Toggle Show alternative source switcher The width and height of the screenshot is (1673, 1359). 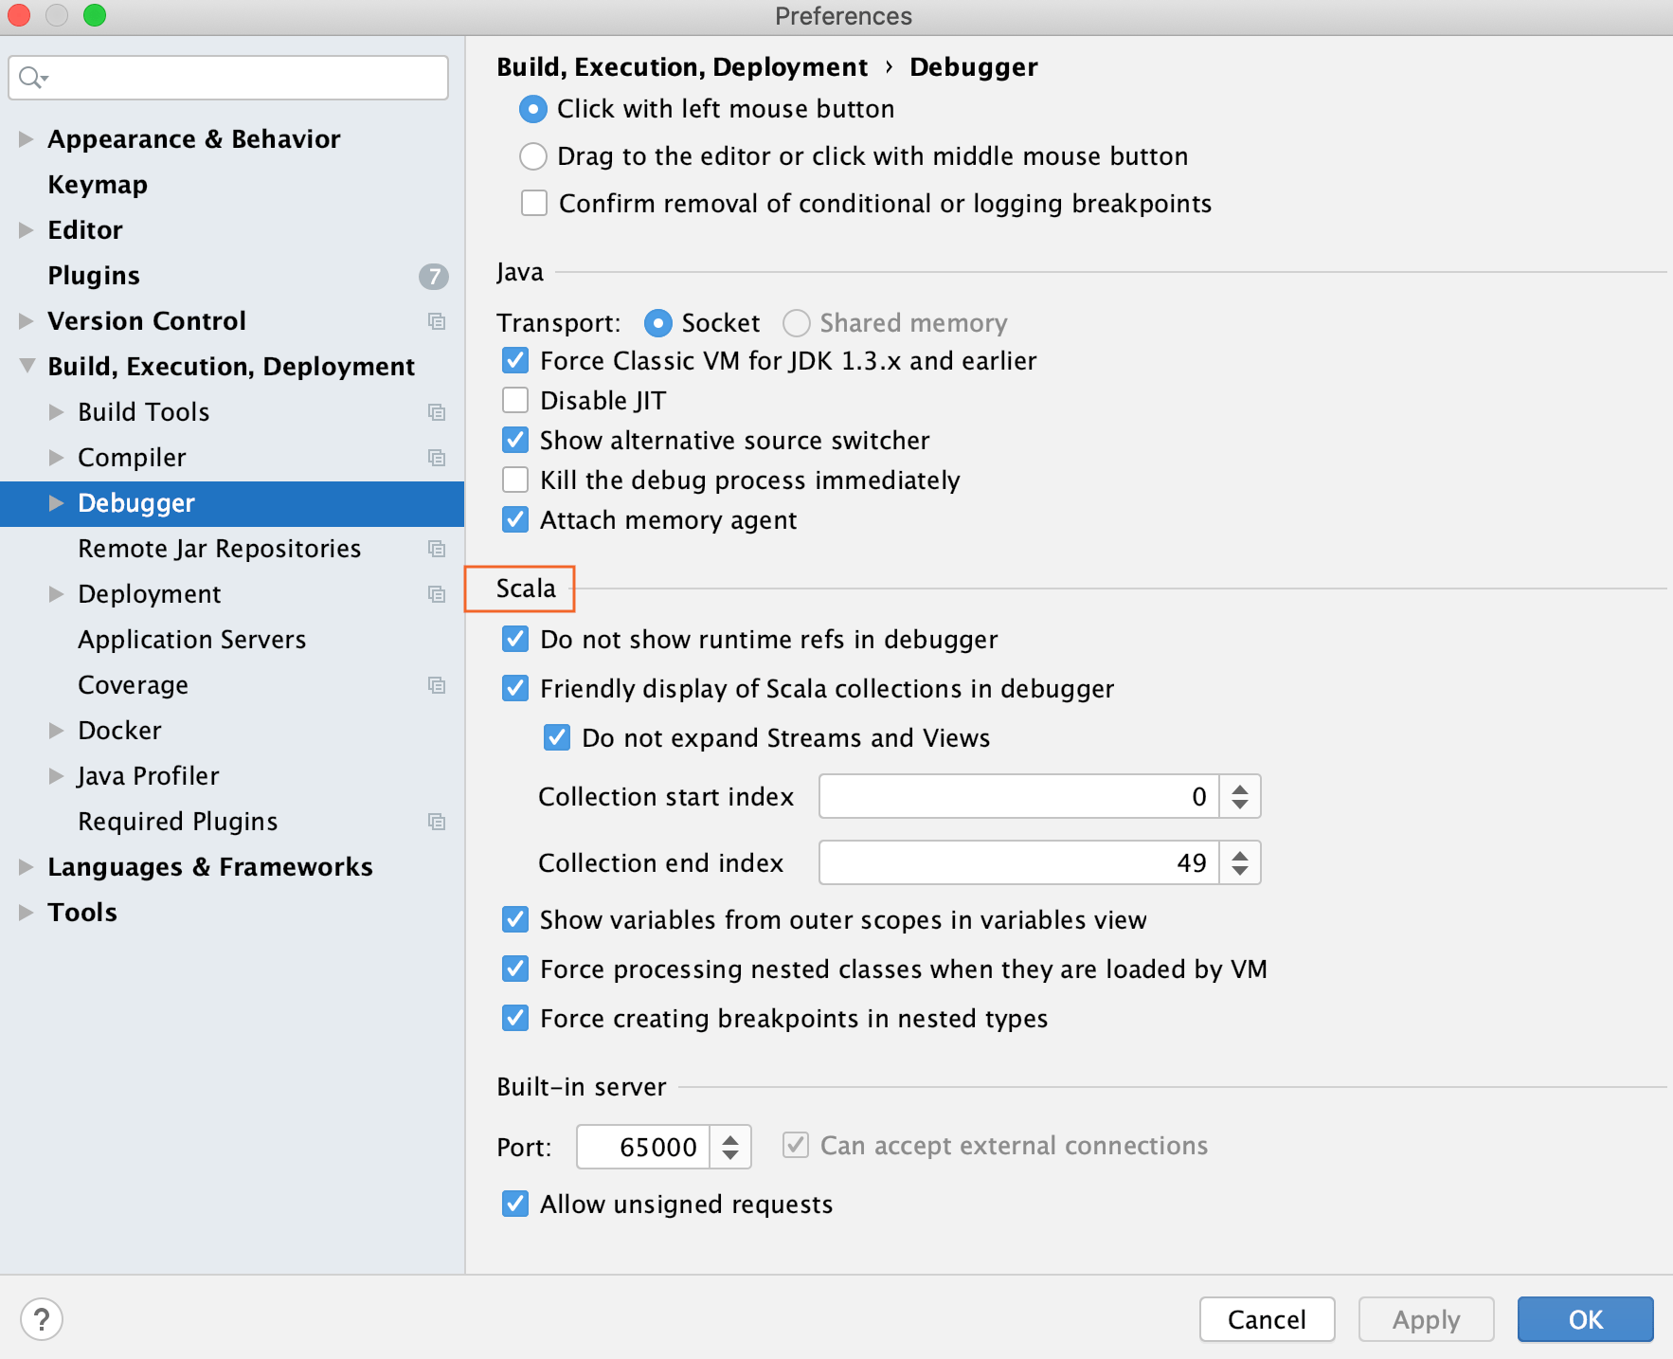tap(515, 441)
